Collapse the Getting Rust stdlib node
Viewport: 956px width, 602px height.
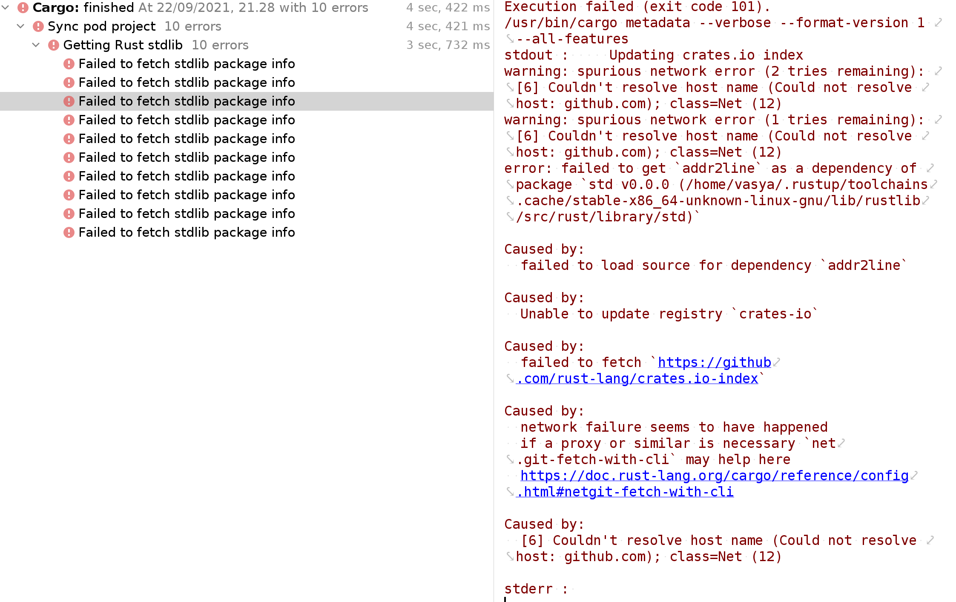[x=36, y=45]
